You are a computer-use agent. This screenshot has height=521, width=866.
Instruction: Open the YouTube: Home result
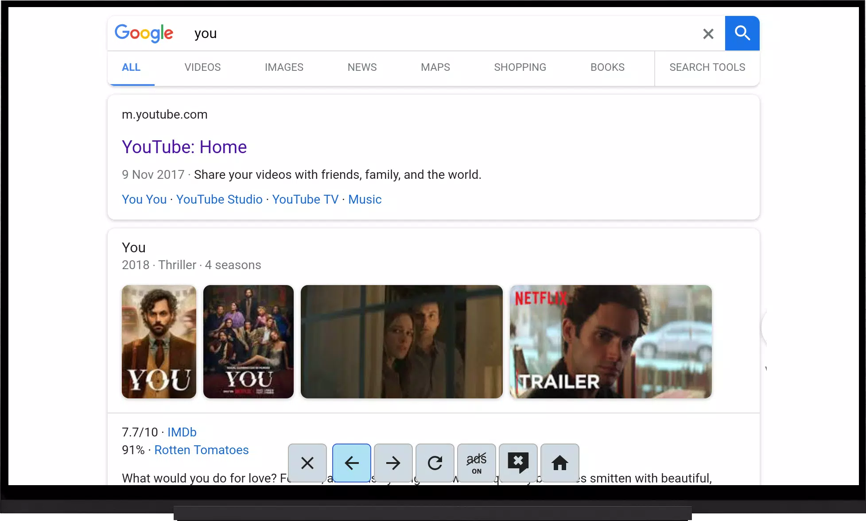click(184, 147)
